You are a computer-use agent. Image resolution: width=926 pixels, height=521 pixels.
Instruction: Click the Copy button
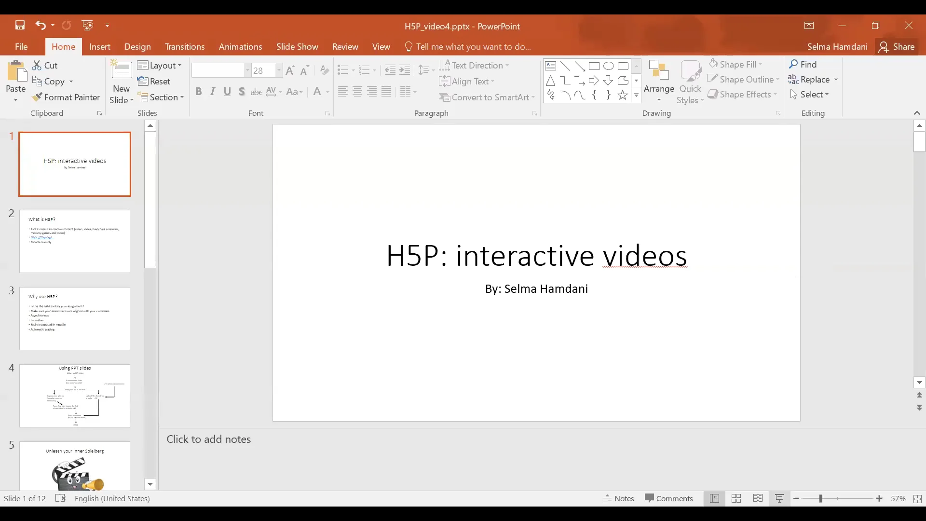[49, 81]
